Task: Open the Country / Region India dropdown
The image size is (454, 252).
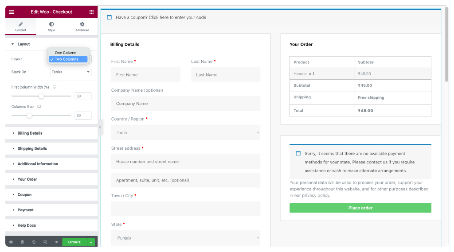Action: click(186, 132)
